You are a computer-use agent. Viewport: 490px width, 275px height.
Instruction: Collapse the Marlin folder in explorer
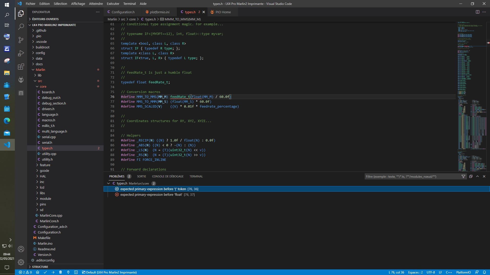pyautogui.click(x=40, y=70)
